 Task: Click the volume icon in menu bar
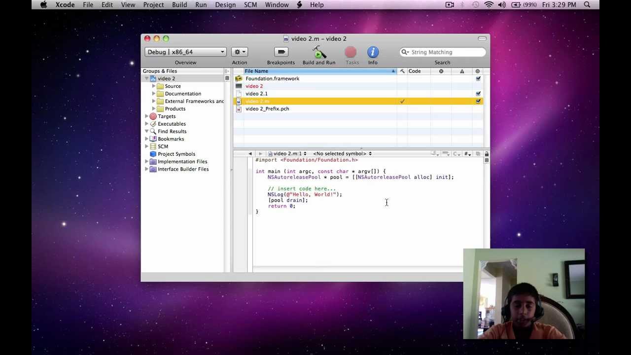502,4
